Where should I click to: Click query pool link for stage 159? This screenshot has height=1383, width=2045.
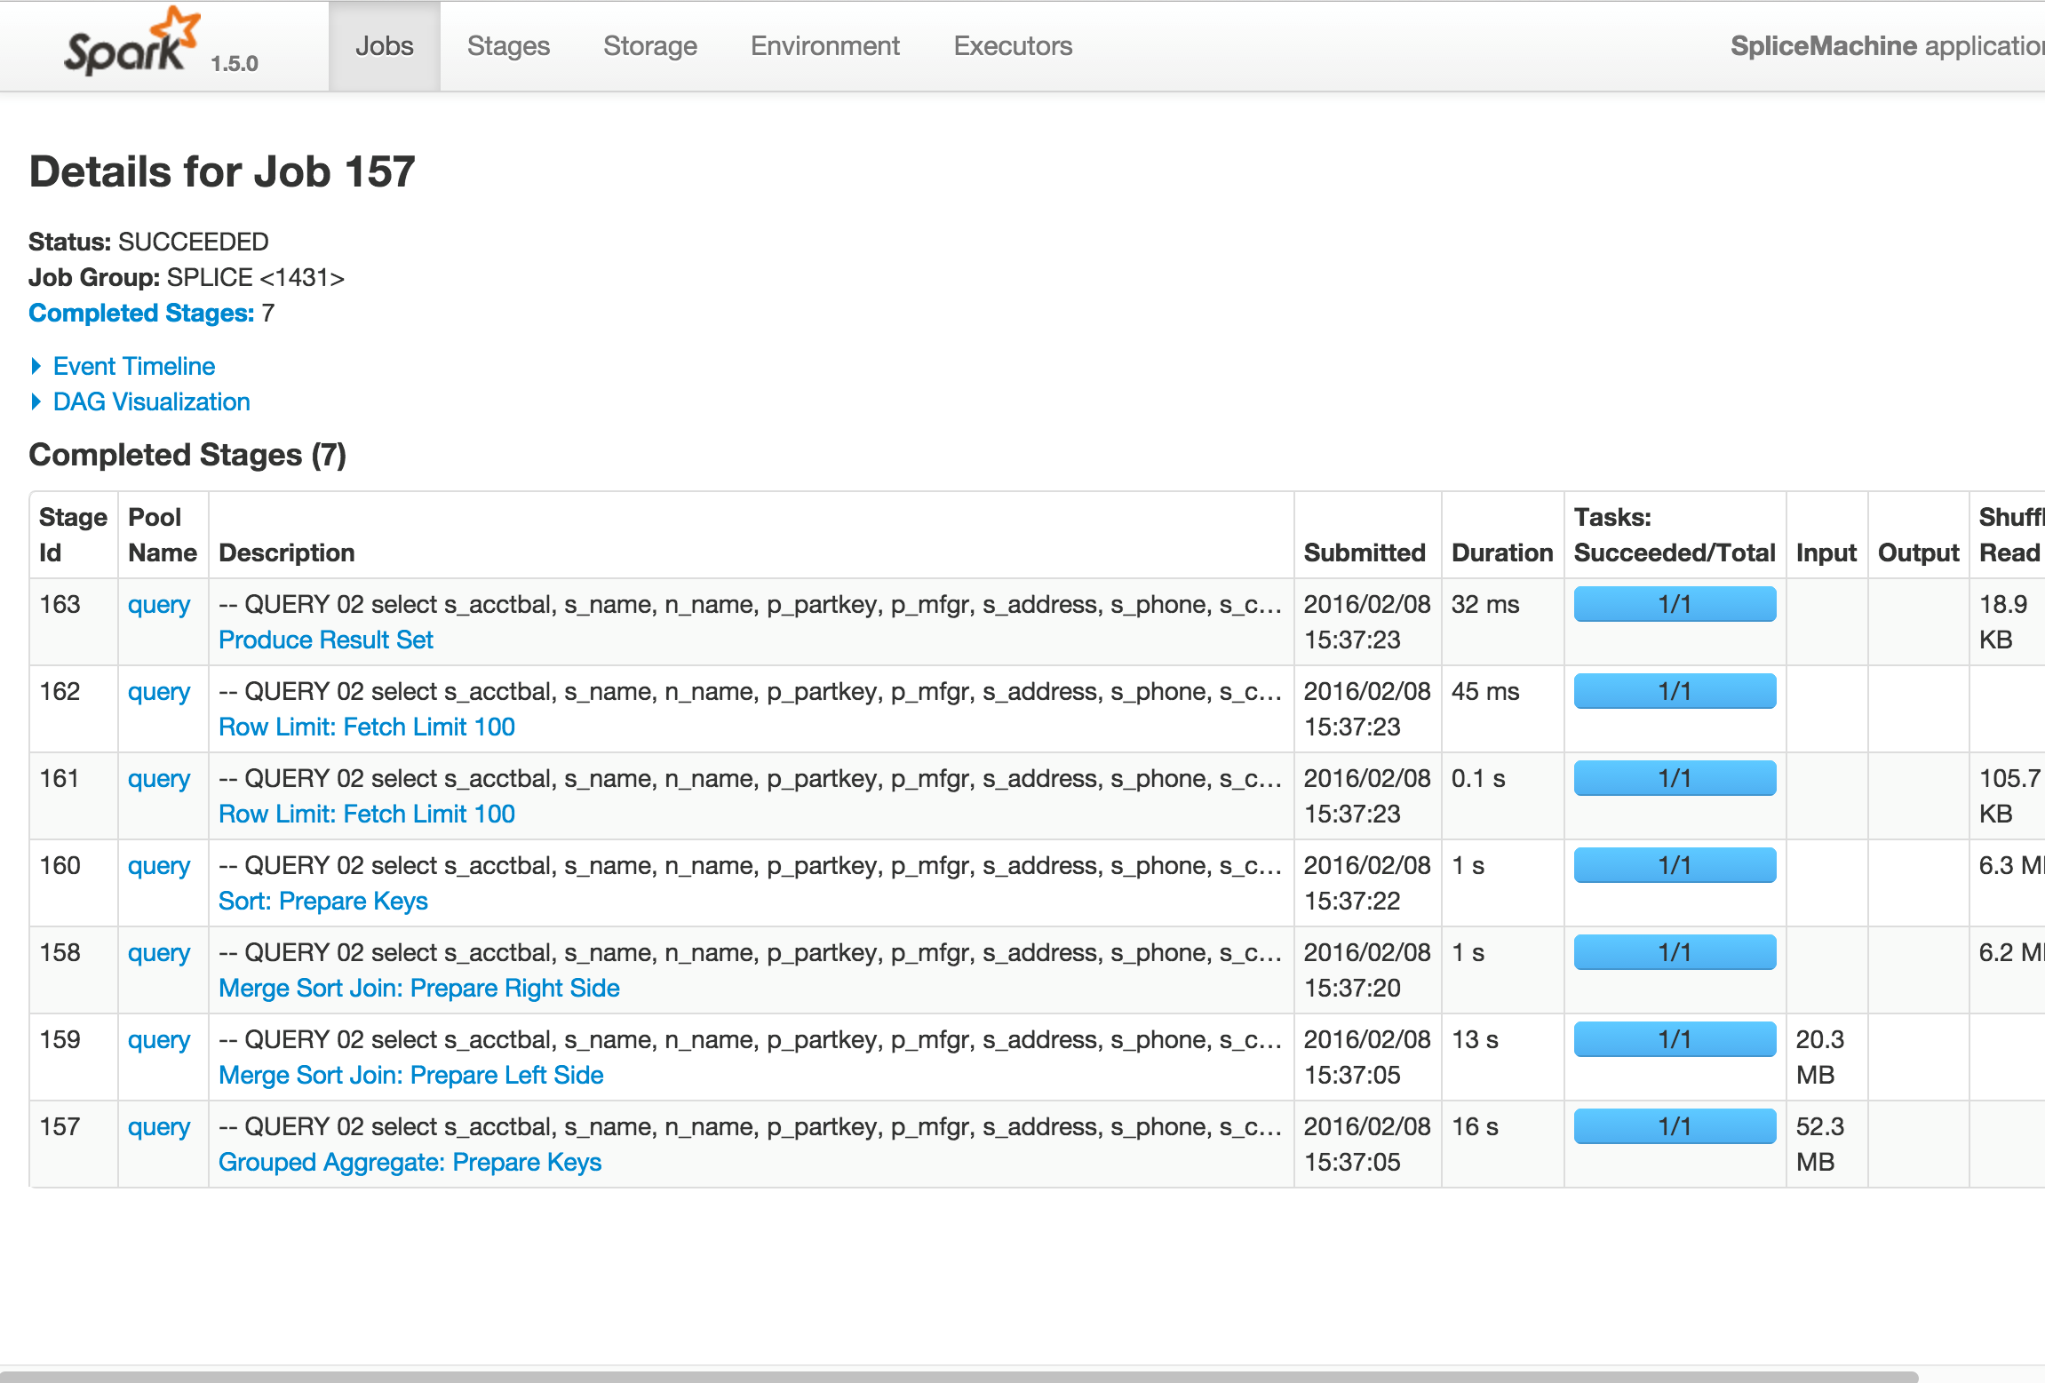click(159, 1040)
